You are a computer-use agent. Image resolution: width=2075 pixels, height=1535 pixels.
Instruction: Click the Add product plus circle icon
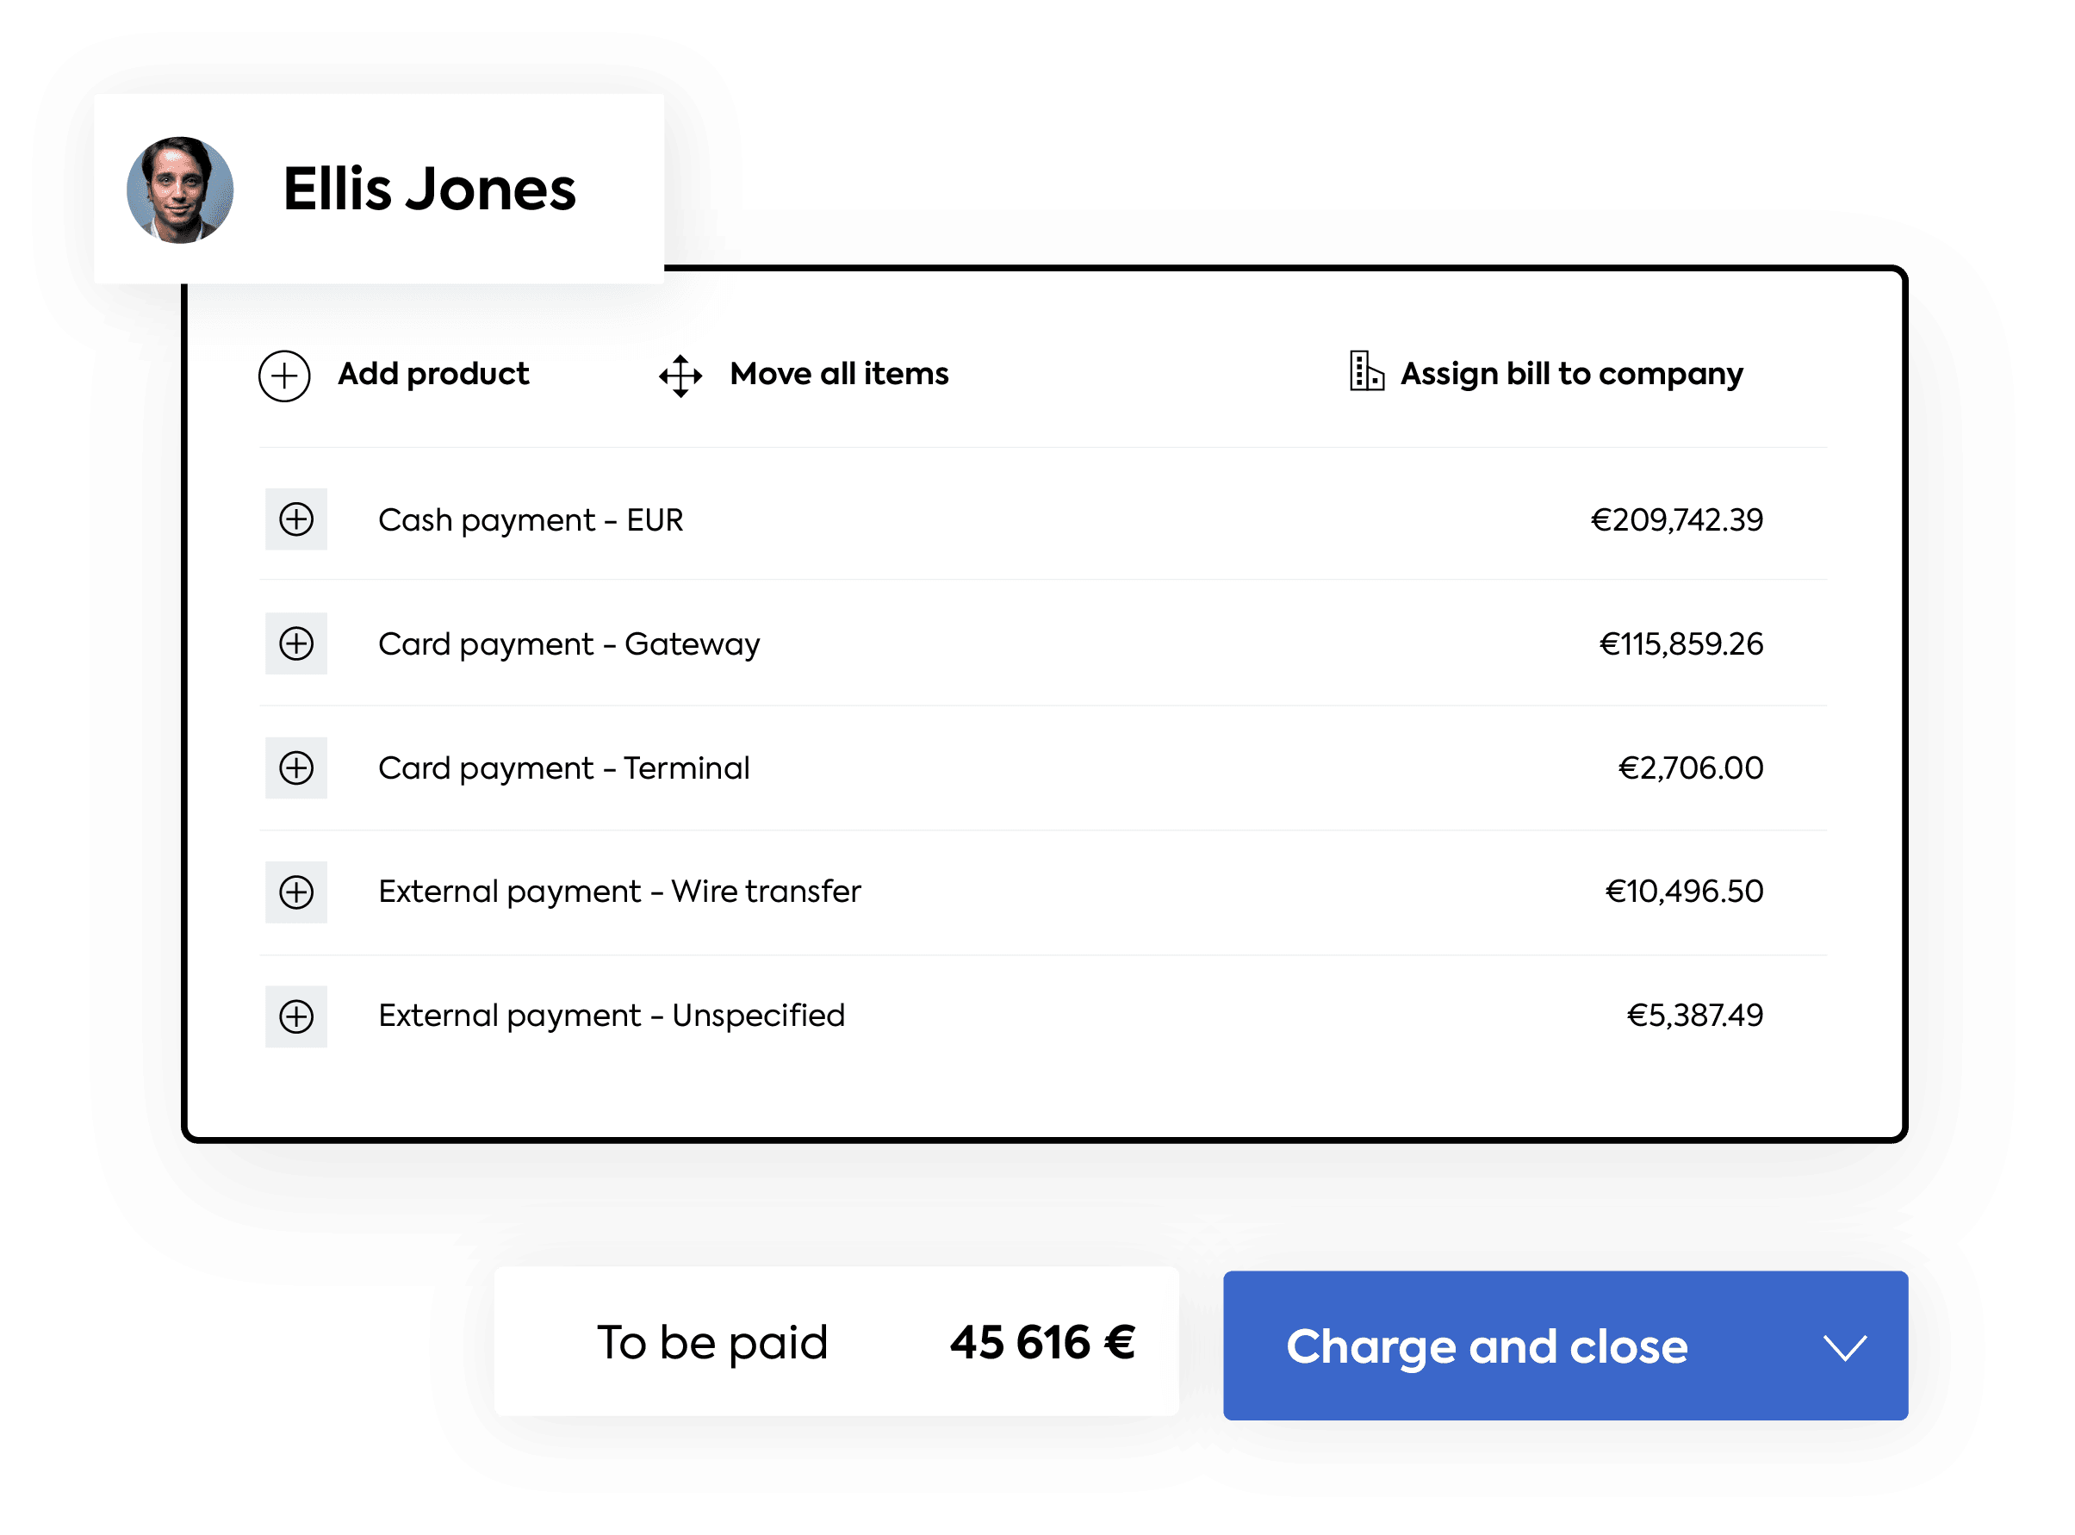(284, 376)
